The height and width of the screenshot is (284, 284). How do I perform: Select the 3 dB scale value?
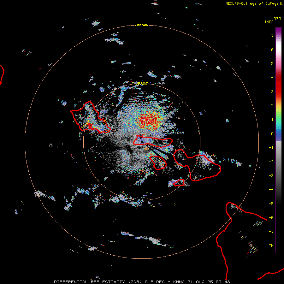click(272, 92)
